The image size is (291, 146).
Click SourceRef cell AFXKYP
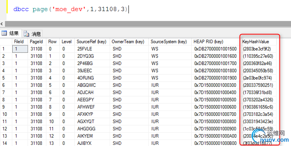92,114
